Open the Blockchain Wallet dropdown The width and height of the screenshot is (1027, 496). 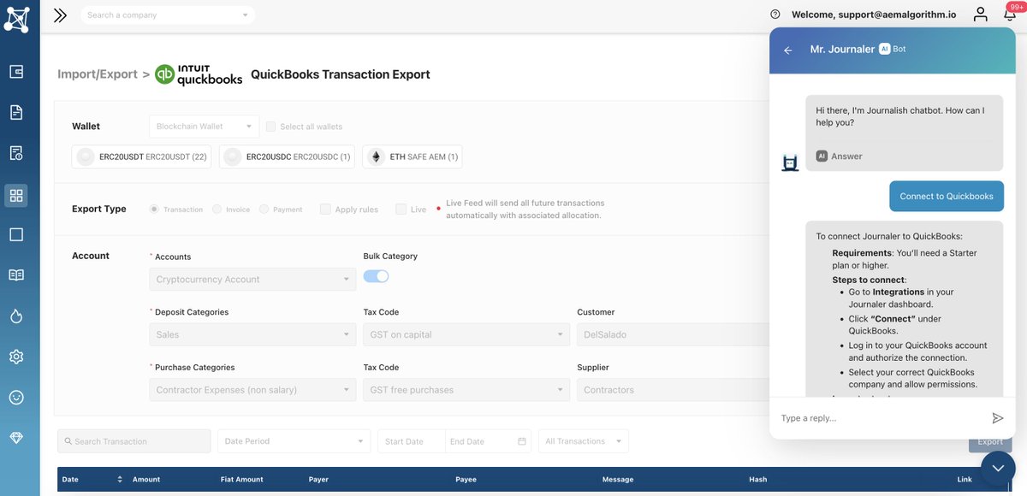tap(204, 127)
